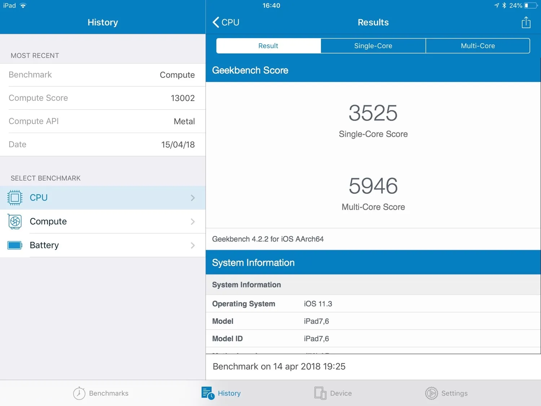The width and height of the screenshot is (541, 406).
Task: Switch to the Single-Core segment
Action: 373,46
